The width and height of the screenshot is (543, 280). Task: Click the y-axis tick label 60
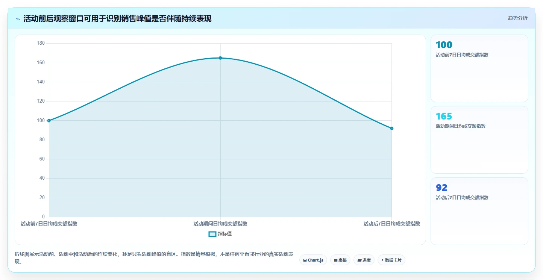(x=42, y=159)
